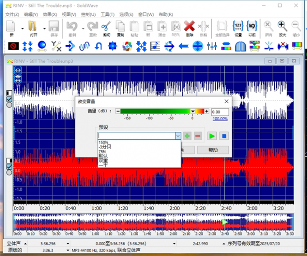Choose the 双重 preset option
The image size is (307, 256).
click(139, 161)
